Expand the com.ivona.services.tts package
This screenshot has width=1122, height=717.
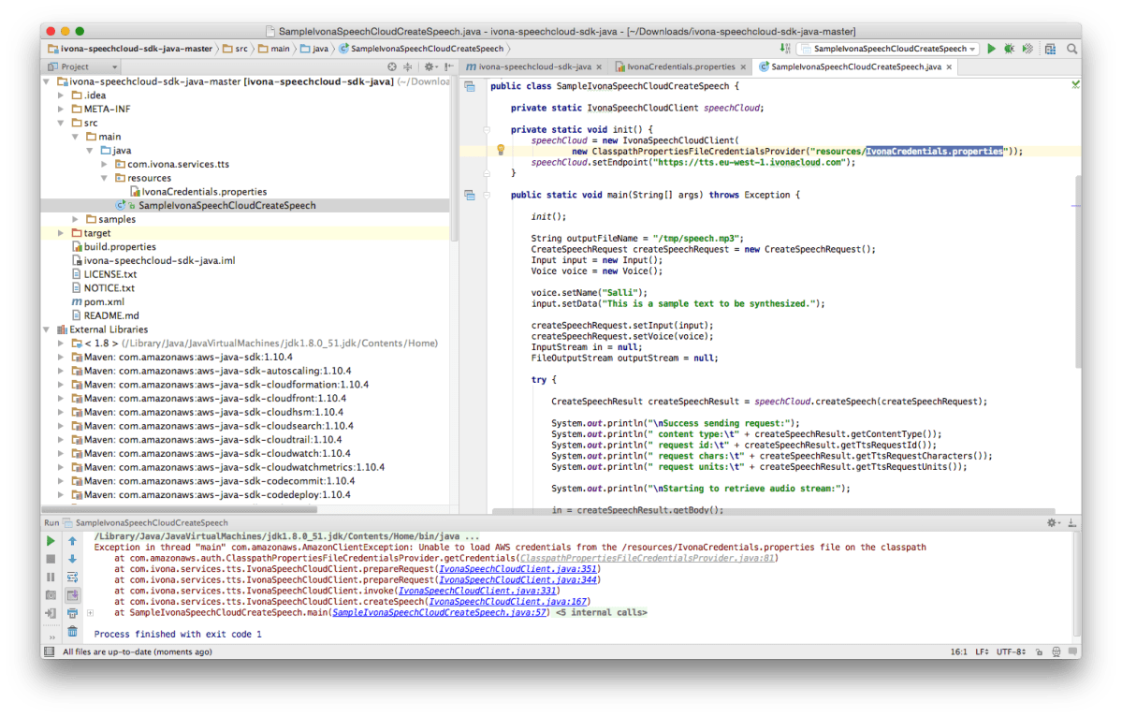[104, 164]
